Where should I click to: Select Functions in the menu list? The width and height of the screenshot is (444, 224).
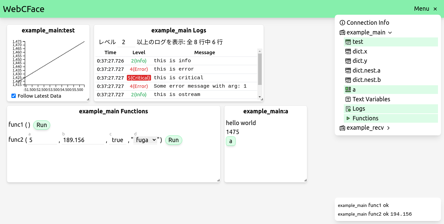pyautogui.click(x=365, y=118)
